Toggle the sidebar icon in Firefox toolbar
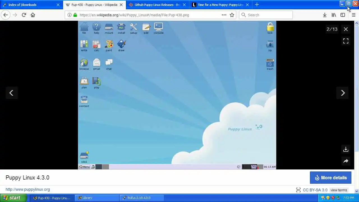The image size is (359, 202). [343, 15]
